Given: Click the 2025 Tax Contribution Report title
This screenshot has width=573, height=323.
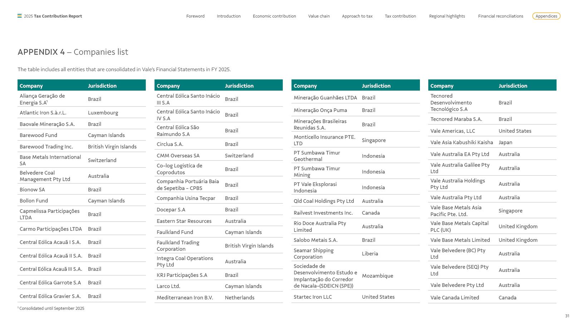Looking at the screenshot, I should pyautogui.click(x=53, y=16).
